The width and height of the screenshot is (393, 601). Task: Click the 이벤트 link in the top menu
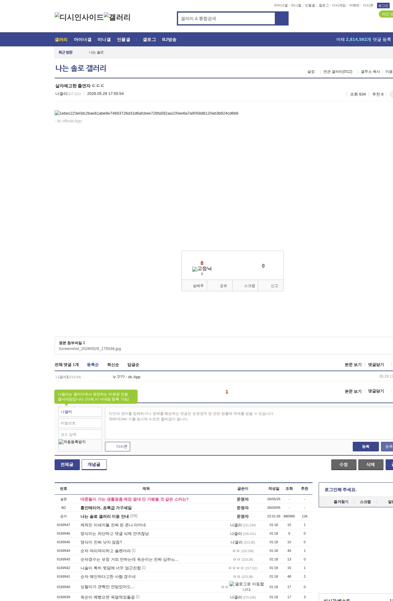[354, 6]
